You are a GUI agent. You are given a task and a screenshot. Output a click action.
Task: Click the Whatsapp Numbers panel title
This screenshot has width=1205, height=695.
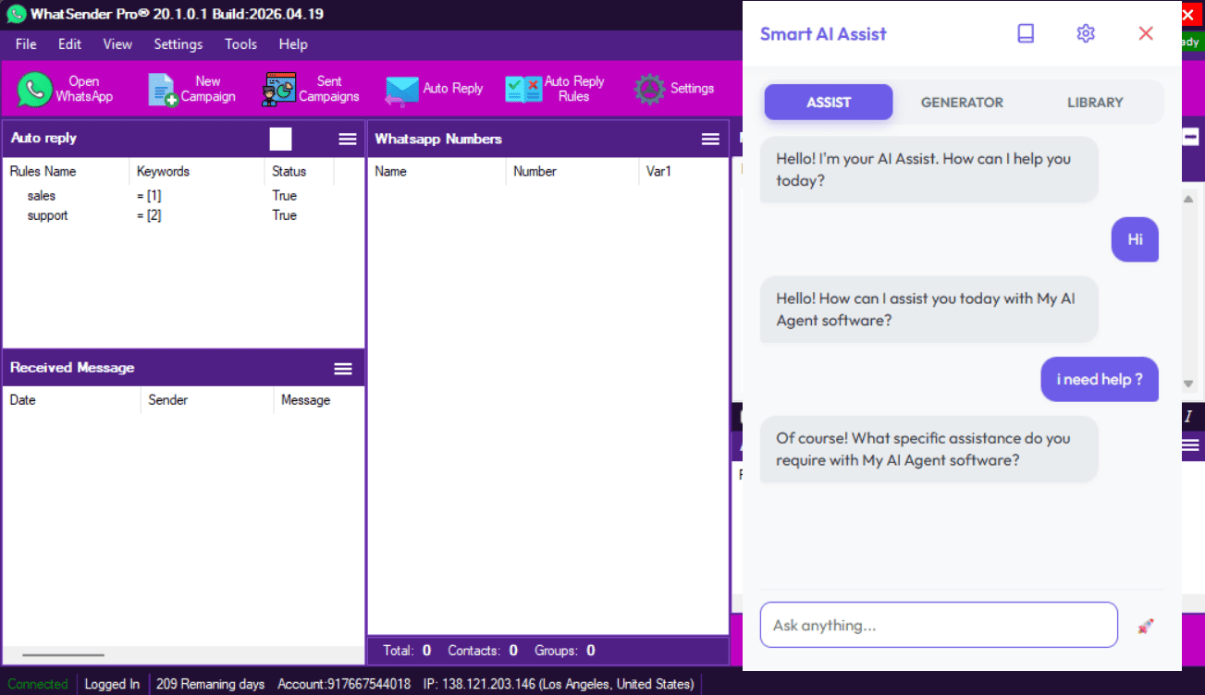(x=438, y=139)
